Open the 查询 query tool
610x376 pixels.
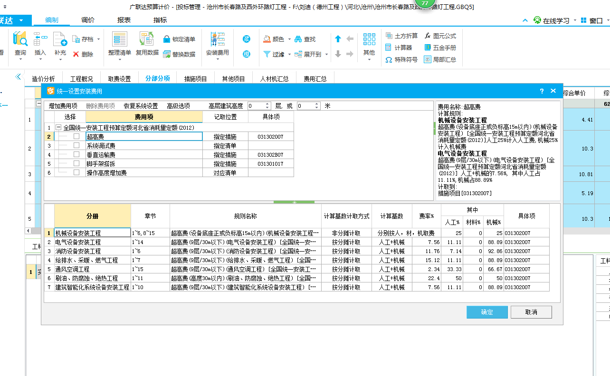20,45
